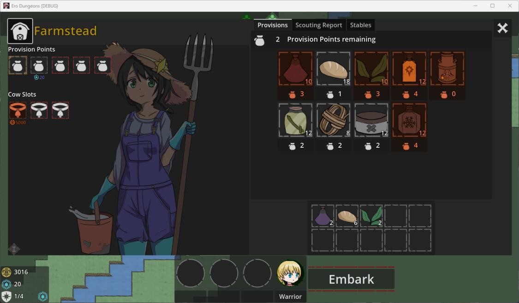Open the Stables tab
519x303 pixels.
(360, 25)
